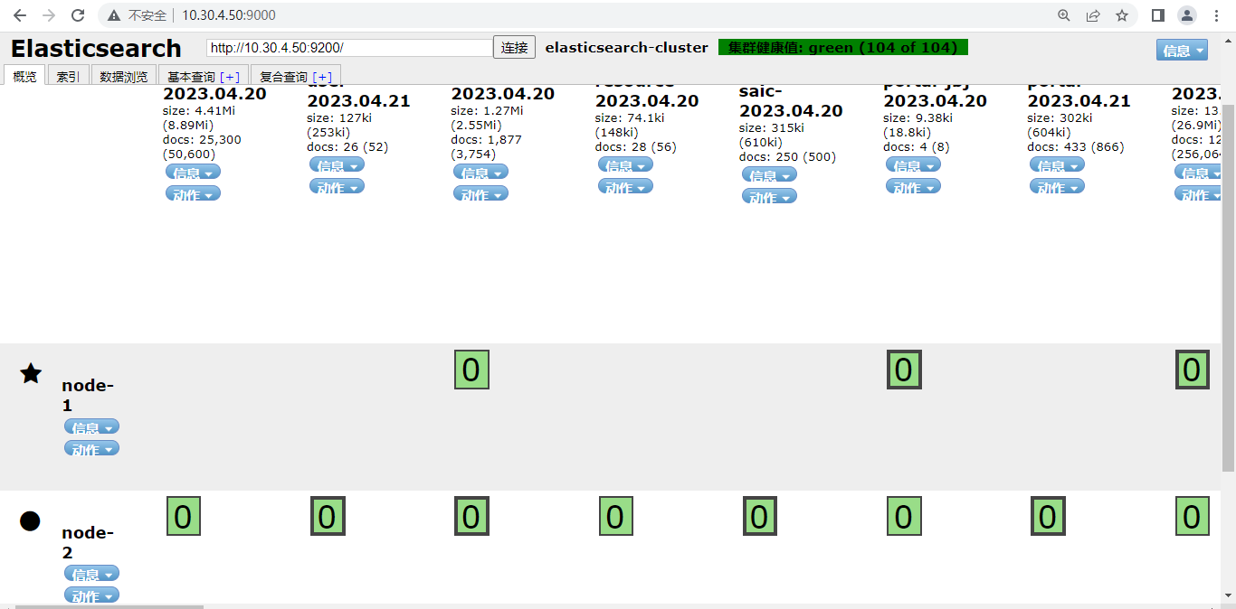Screen dimensions: 1236x609
Task: Select node-1 shard 0 under the 1.27Mi index
Action: point(471,370)
